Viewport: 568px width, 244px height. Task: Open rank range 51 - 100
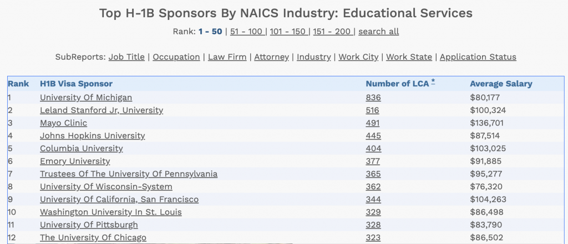(246, 32)
